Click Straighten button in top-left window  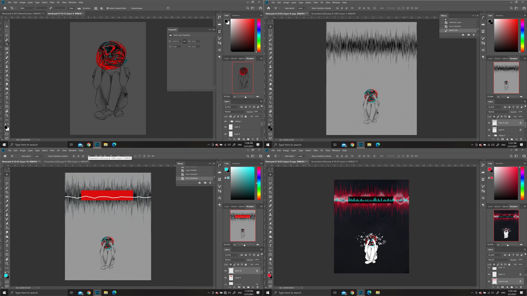pos(84,8)
